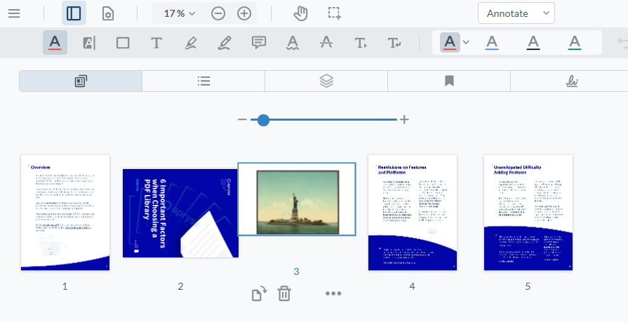Choose the blue underline style preset
This screenshot has width=628, height=322.
pyautogui.click(x=492, y=43)
